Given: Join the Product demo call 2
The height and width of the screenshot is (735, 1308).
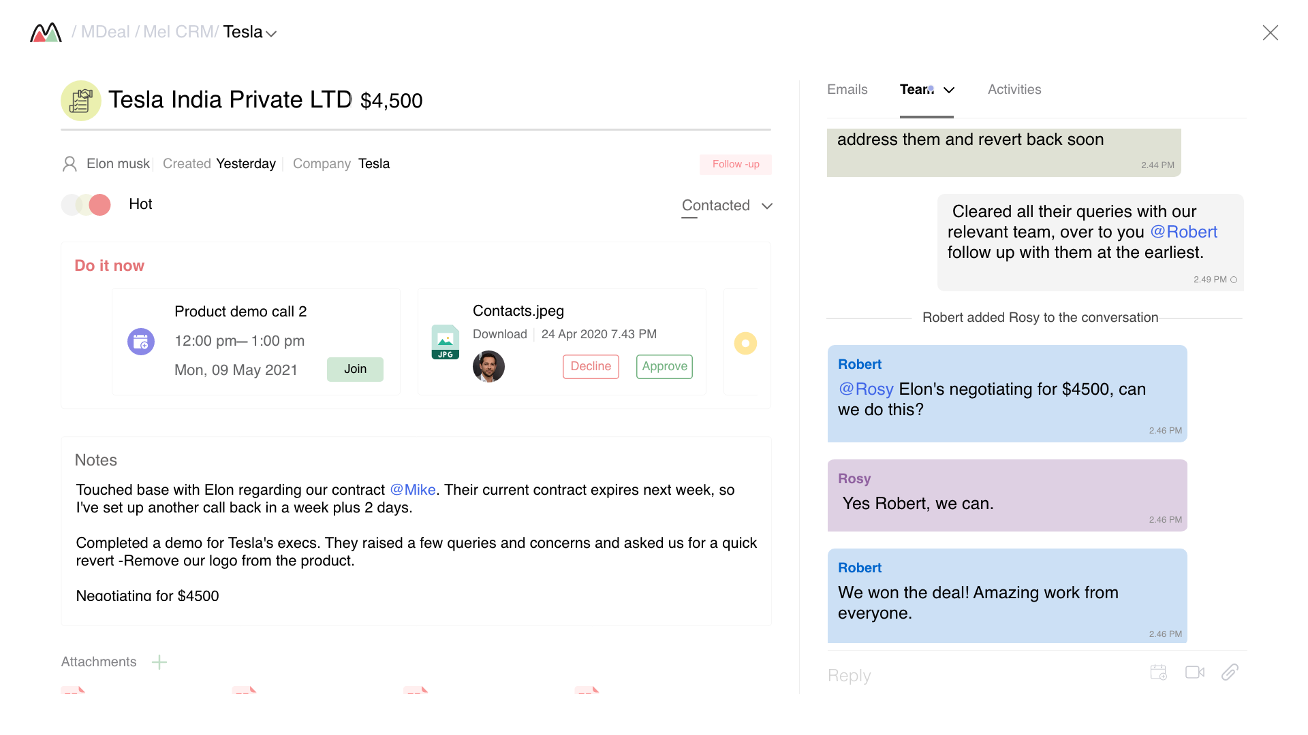Looking at the screenshot, I should click(355, 369).
